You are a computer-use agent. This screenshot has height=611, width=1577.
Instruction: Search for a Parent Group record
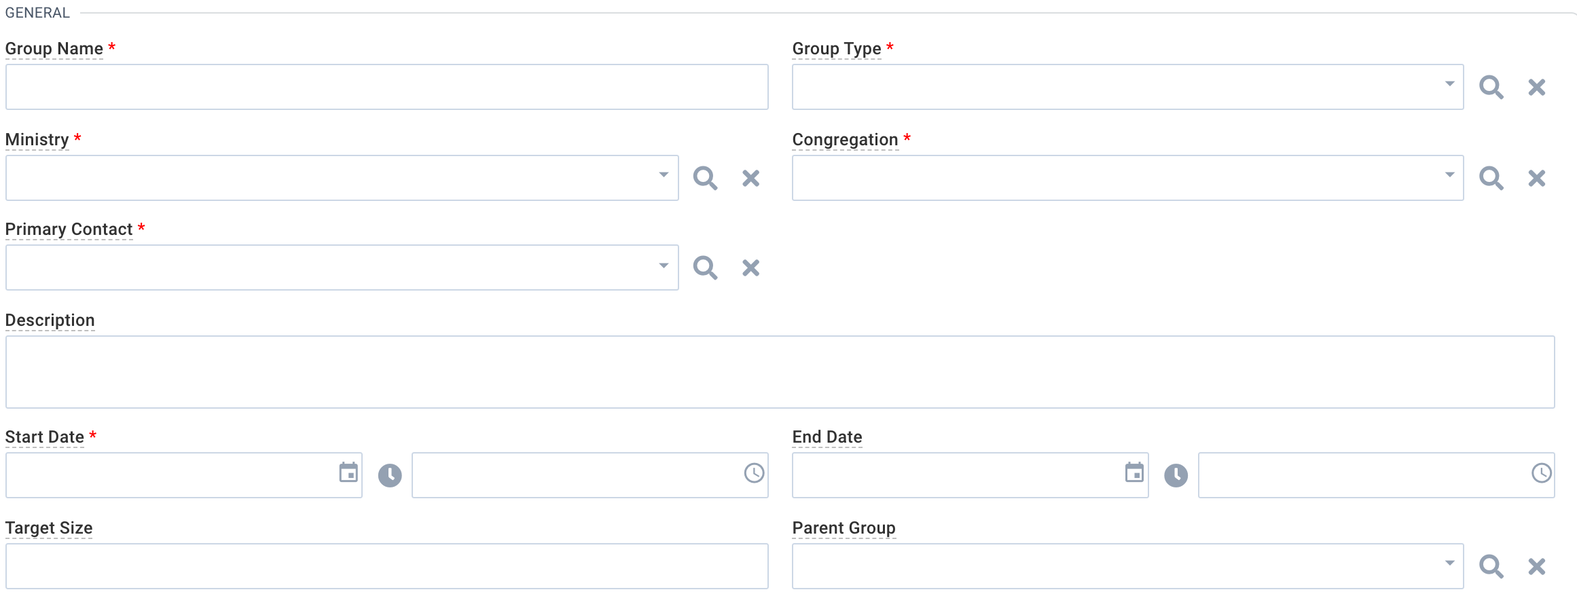click(1491, 566)
